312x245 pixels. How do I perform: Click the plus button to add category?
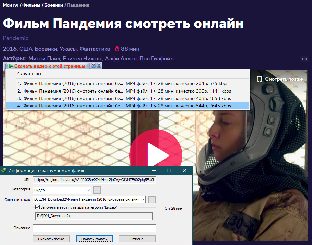pyautogui.click(x=97, y=190)
